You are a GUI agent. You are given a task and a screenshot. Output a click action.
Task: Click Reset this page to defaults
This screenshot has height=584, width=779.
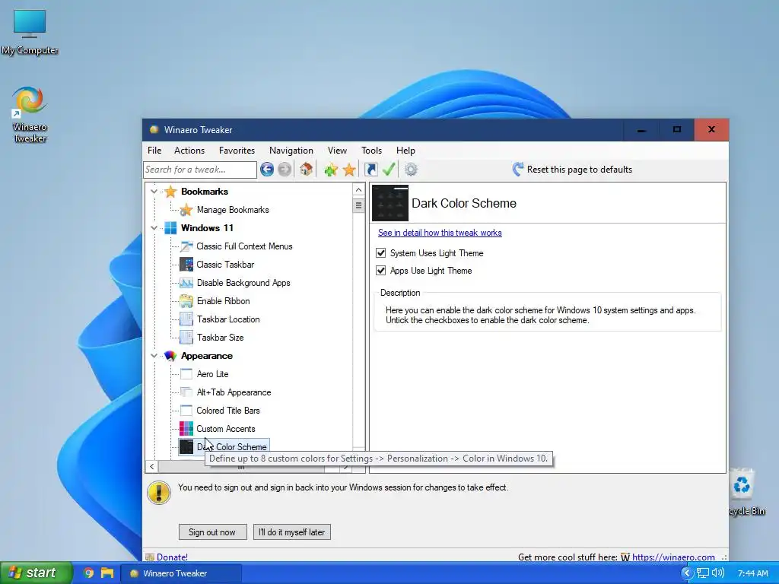click(579, 170)
